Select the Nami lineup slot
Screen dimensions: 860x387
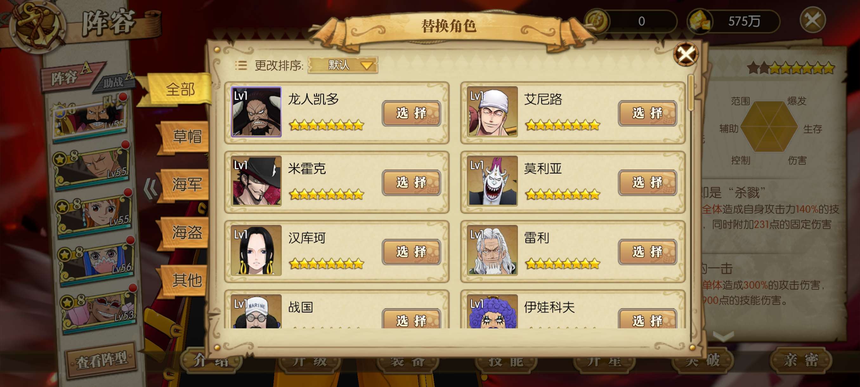coord(94,214)
